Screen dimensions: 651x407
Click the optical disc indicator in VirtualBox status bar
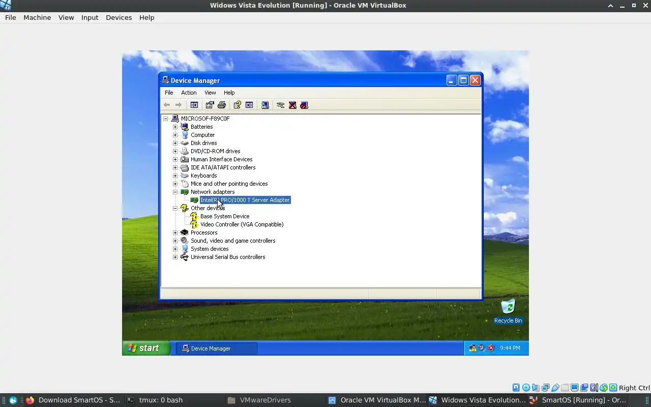(x=526, y=388)
